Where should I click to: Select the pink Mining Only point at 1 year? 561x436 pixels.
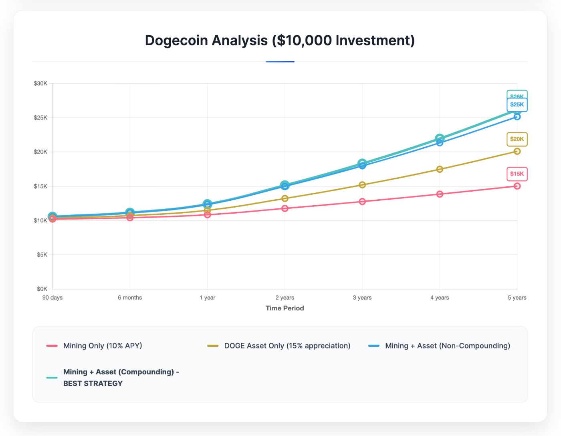coord(207,215)
